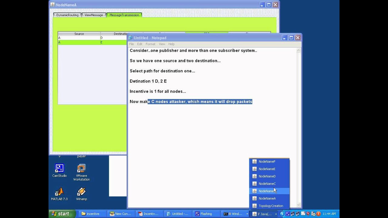Click the highlighted 'C nodes attacker' text
Image resolution: width=388 pixels, height=218 pixels.
coord(200,102)
